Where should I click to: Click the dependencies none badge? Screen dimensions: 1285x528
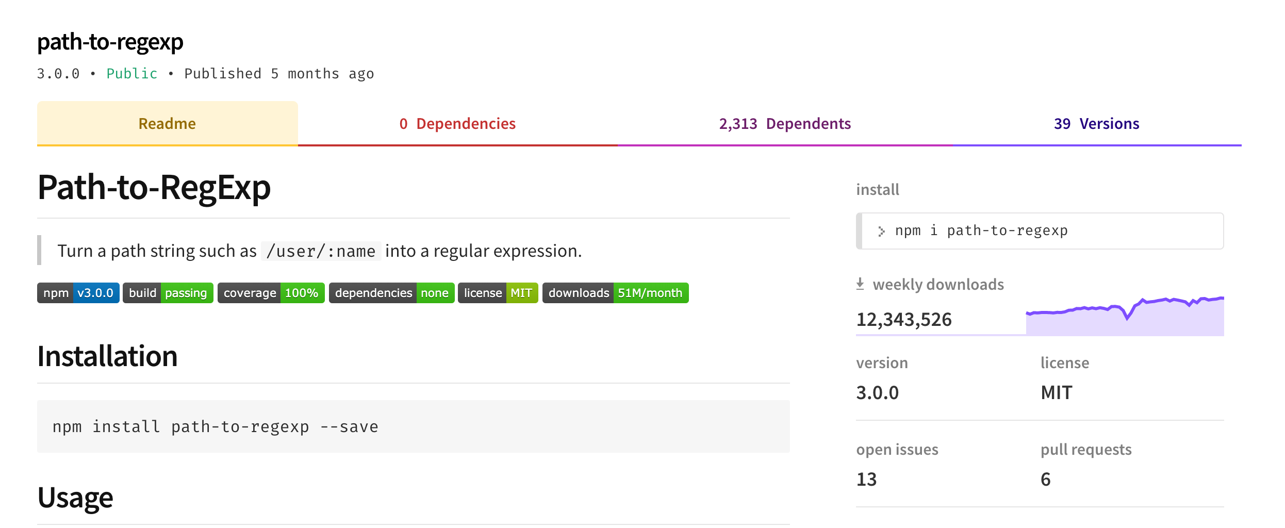tap(392, 293)
